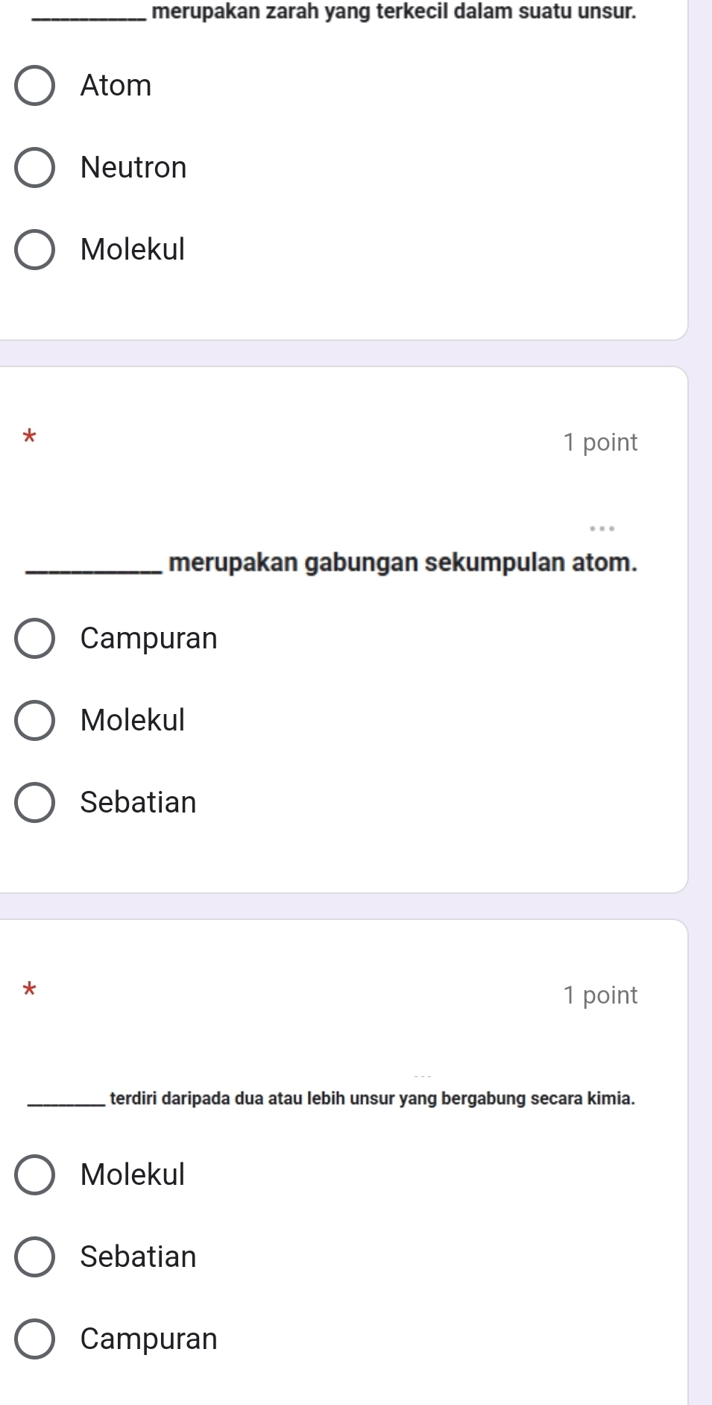
Task: Select the Atom radio button
Action: pyautogui.click(x=34, y=86)
